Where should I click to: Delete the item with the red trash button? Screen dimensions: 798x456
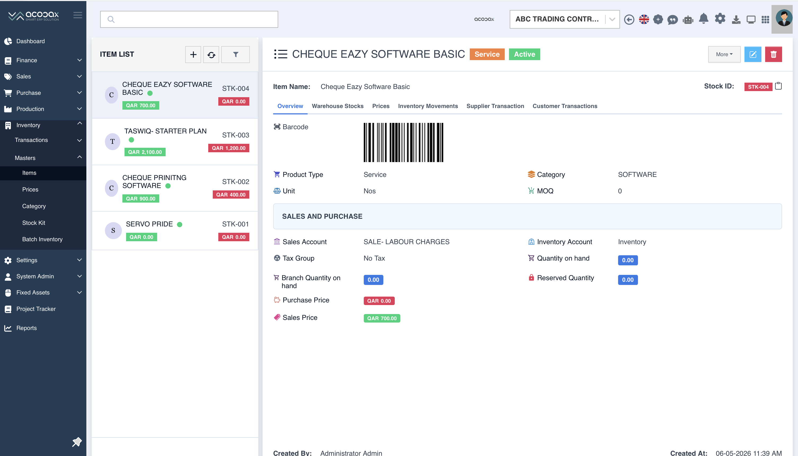tap(774, 55)
